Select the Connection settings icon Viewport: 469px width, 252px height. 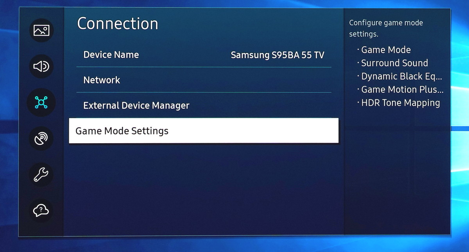(41, 102)
